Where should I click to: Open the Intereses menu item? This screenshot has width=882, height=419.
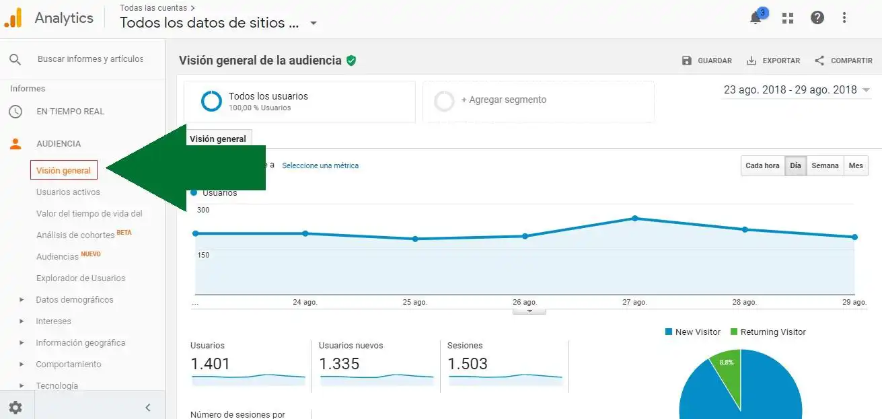(x=54, y=321)
